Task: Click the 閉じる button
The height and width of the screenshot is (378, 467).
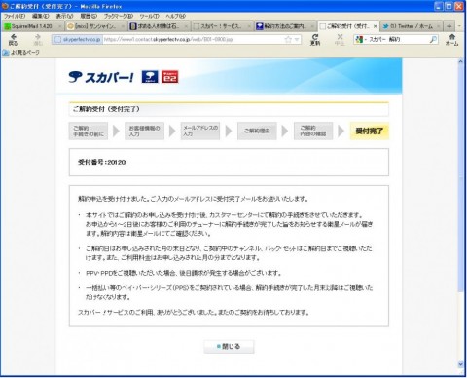Action: click(229, 347)
